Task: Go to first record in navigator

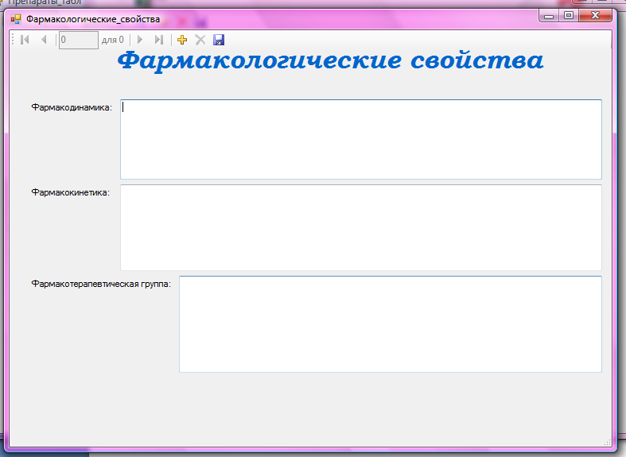Action: (x=25, y=40)
